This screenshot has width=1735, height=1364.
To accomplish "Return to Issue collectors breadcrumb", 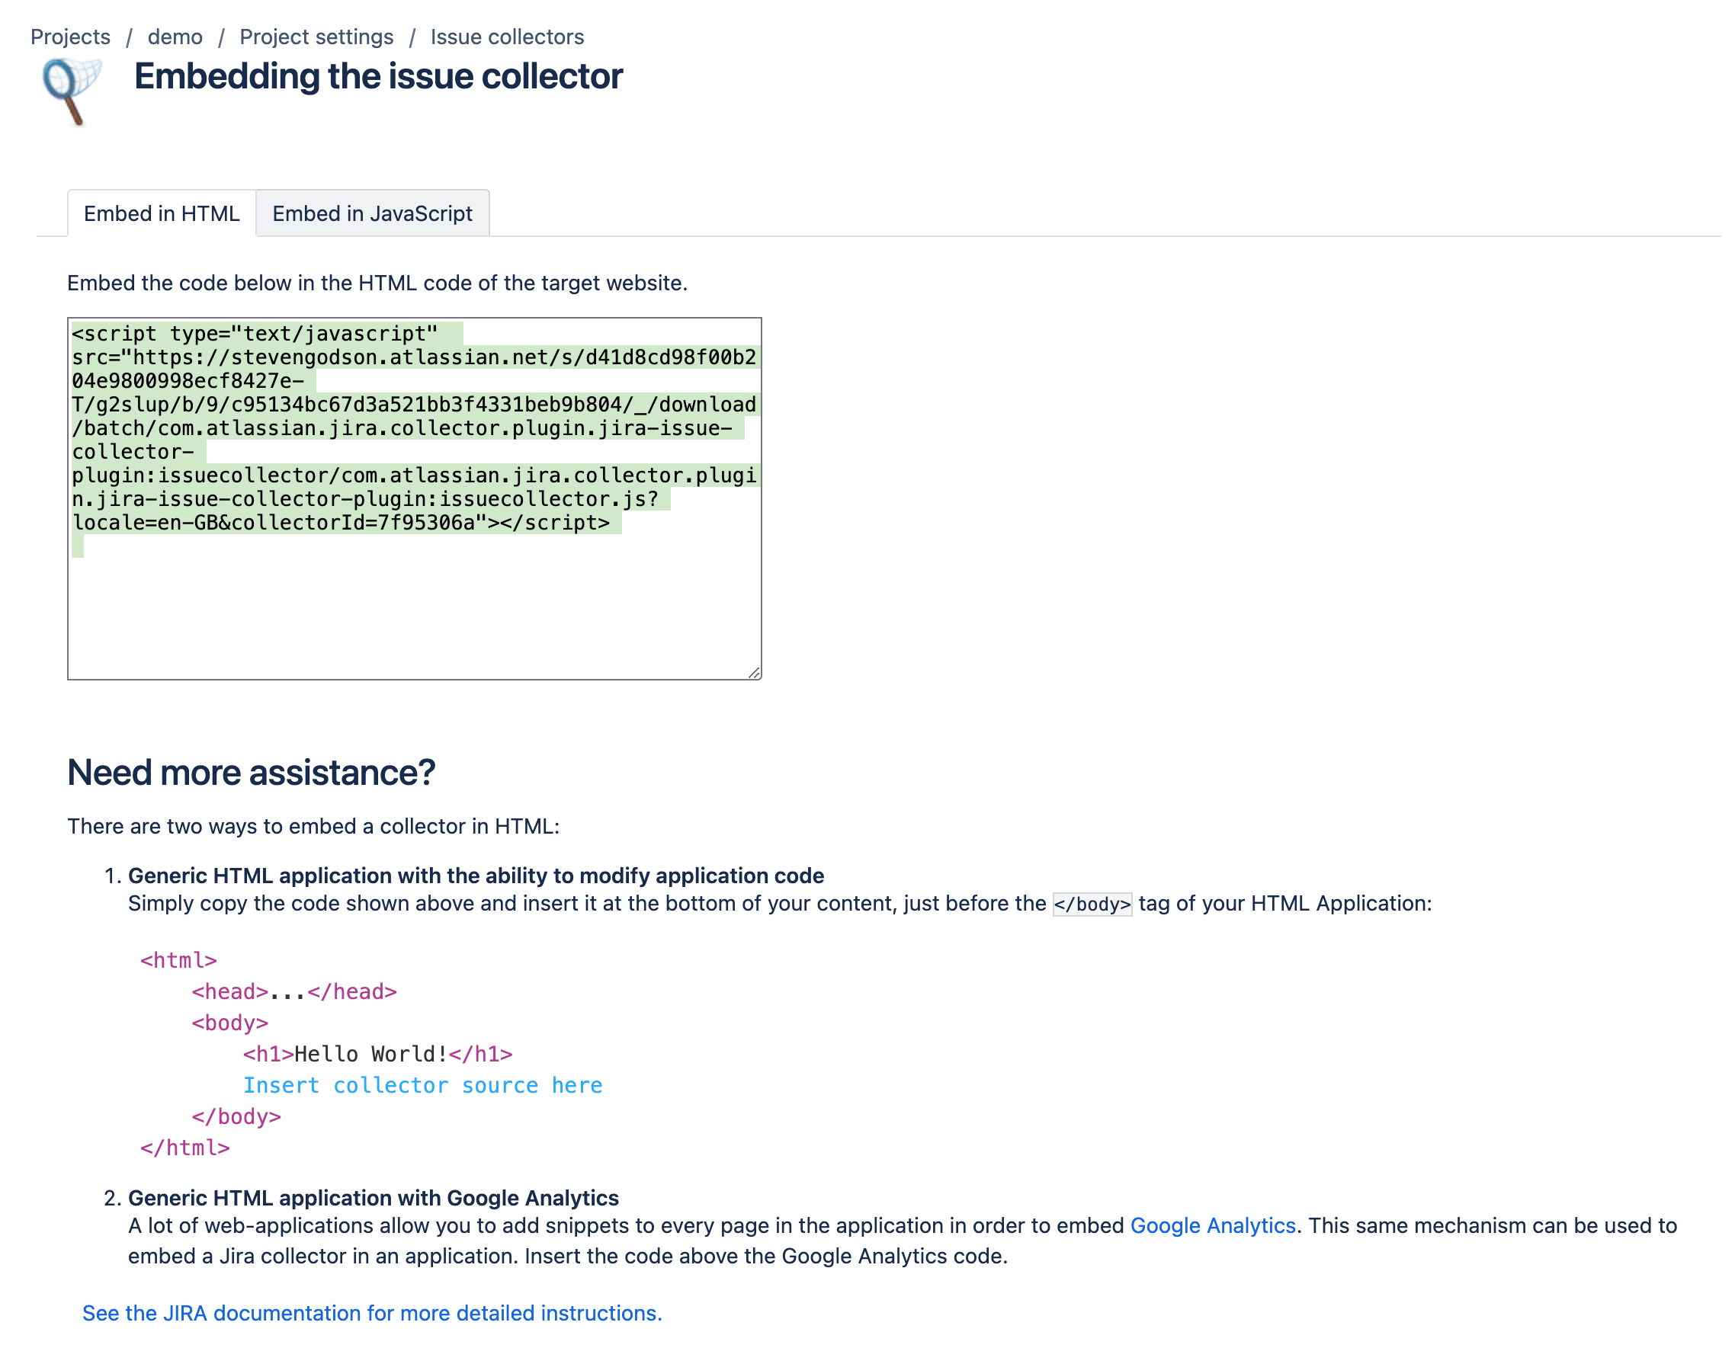I will coord(507,37).
